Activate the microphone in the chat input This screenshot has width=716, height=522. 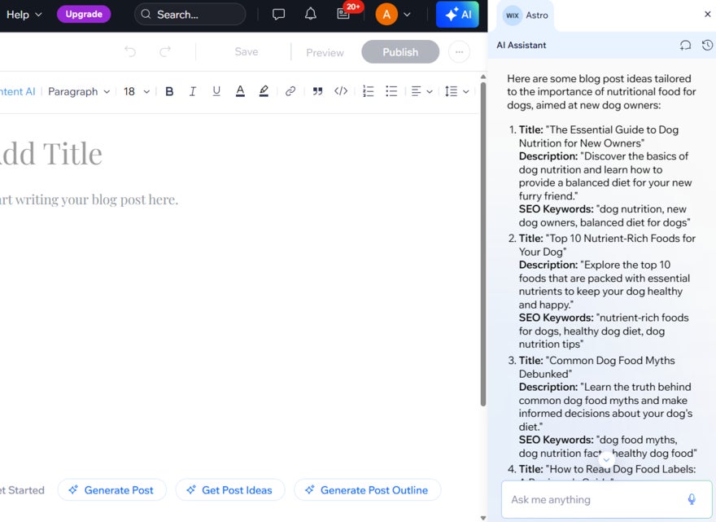pos(691,498)
